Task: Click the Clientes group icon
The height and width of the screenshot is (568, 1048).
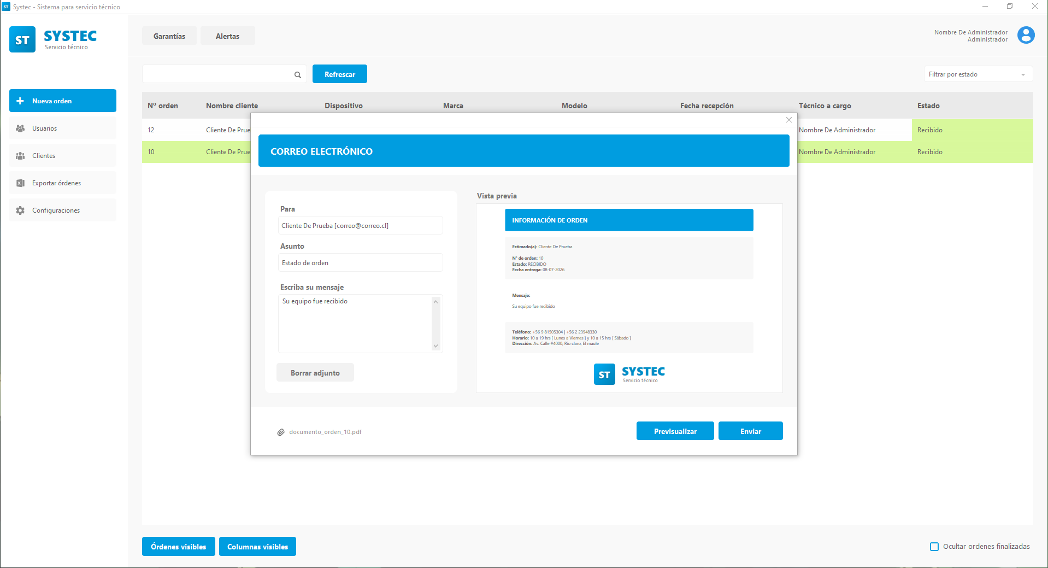Action: (20, 156)
